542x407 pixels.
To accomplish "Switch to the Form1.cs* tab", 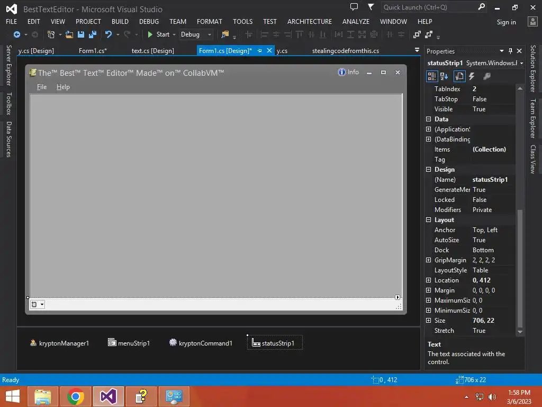I will point(93,51).
